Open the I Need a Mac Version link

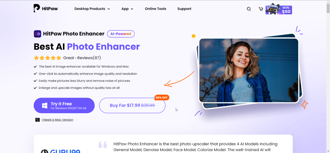(57, 120)
